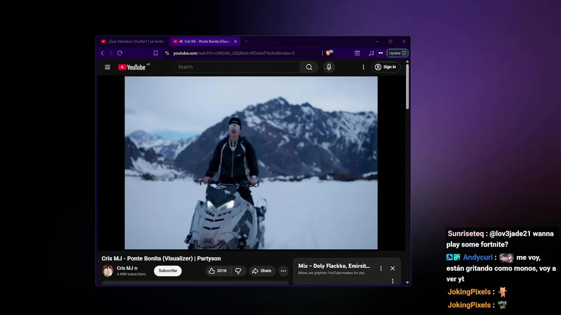
Task: Share the video with the Share button
Action: (262, 271)
